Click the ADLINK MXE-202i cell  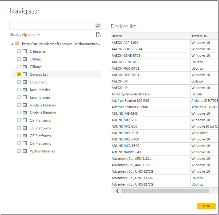click(151, 133)
